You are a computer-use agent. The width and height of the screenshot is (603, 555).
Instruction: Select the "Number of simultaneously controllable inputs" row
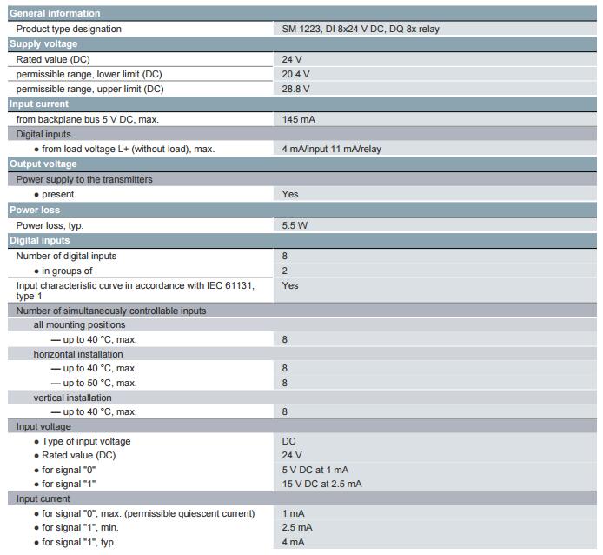point(111,311)
